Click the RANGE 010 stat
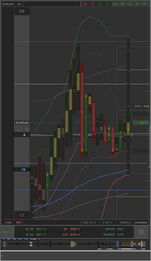Image resolution: width=151 pixels, height=261 pixels. coord(114,234)
